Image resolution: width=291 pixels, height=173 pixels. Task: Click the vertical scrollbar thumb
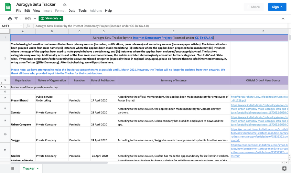pos(289,37)
